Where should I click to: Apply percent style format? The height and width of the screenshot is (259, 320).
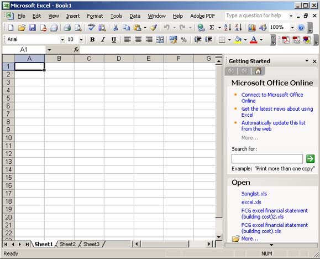pos(184,40)
